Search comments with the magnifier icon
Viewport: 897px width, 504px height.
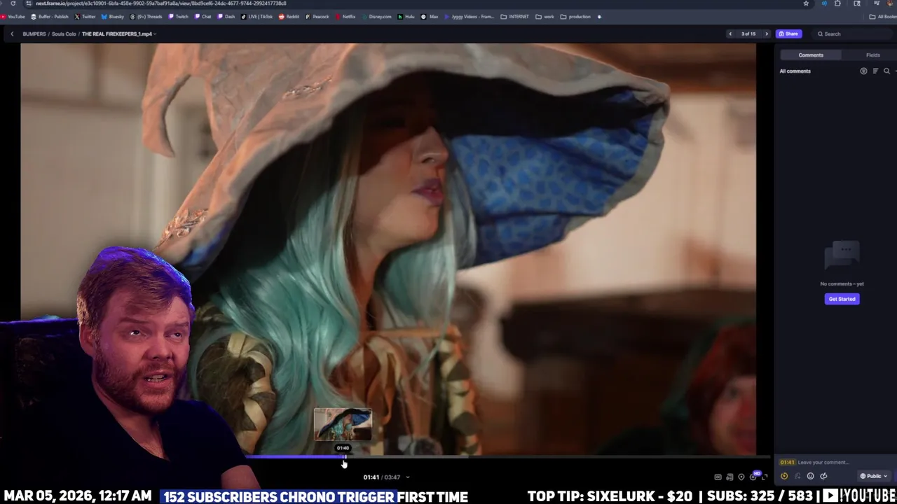click(886, 71)
